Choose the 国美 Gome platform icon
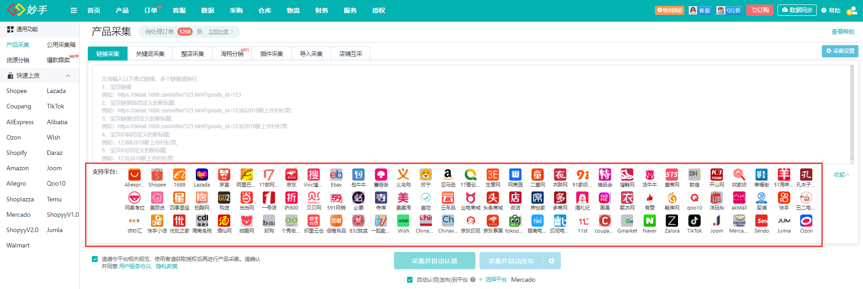 click(605, 198)
